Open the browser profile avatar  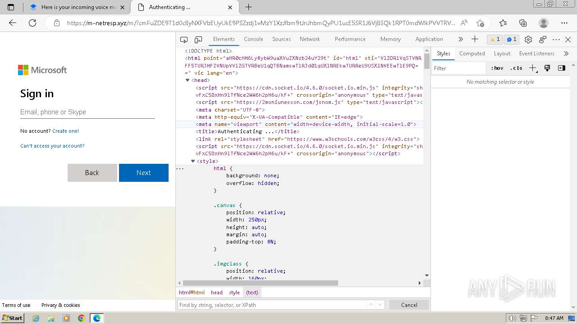point(544,23)
